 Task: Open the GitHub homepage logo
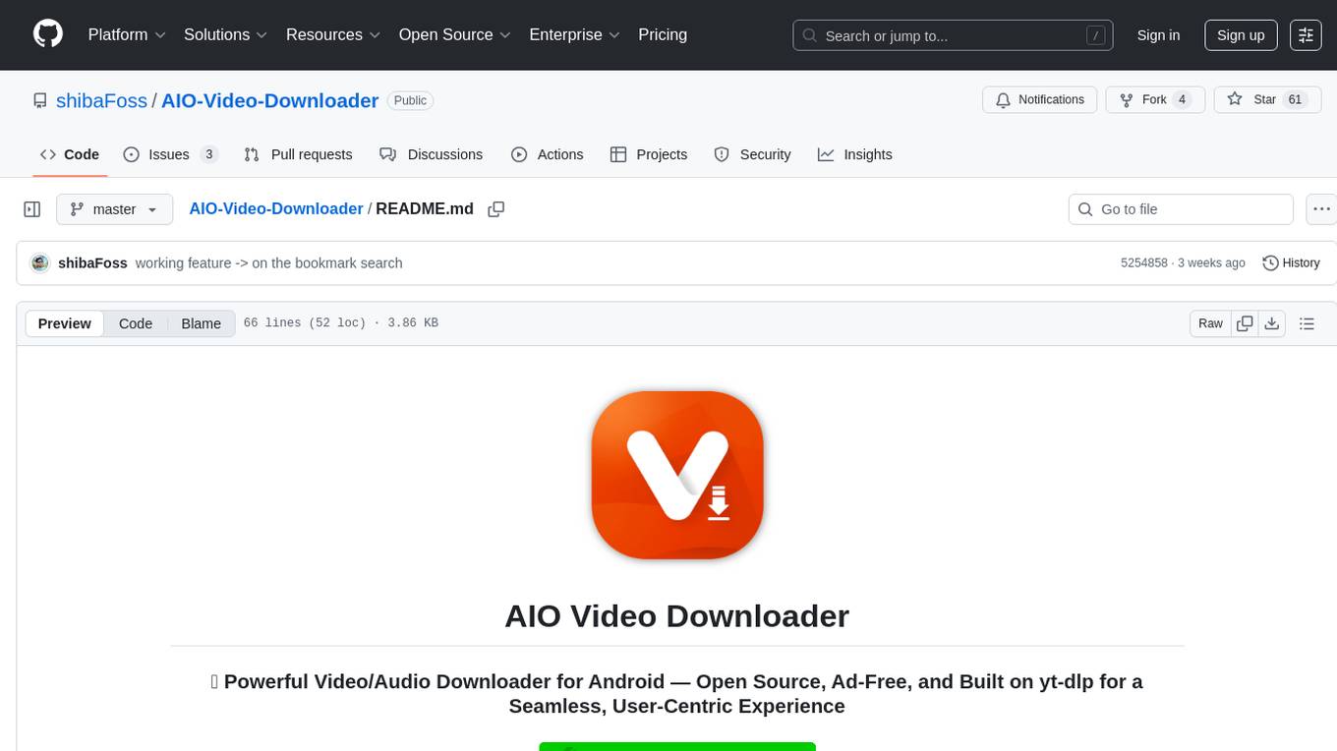click(x=48, y=34)
